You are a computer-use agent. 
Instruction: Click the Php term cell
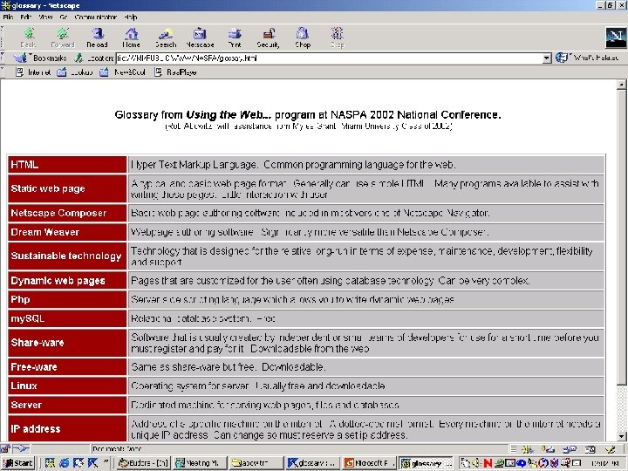(67, 299)
